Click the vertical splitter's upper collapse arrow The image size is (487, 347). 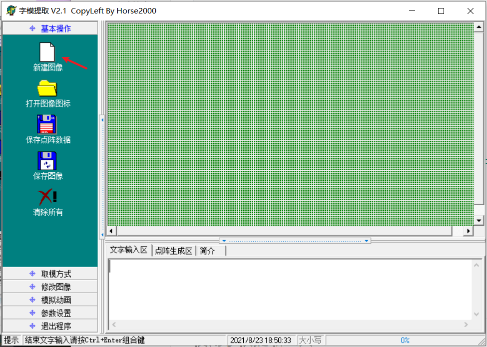(x=102, y=120)
